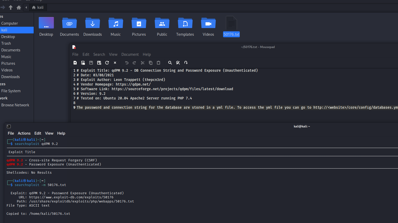Click the Copy icon in Mousepad toolbar
398x223 pixels.
point(151,63)
